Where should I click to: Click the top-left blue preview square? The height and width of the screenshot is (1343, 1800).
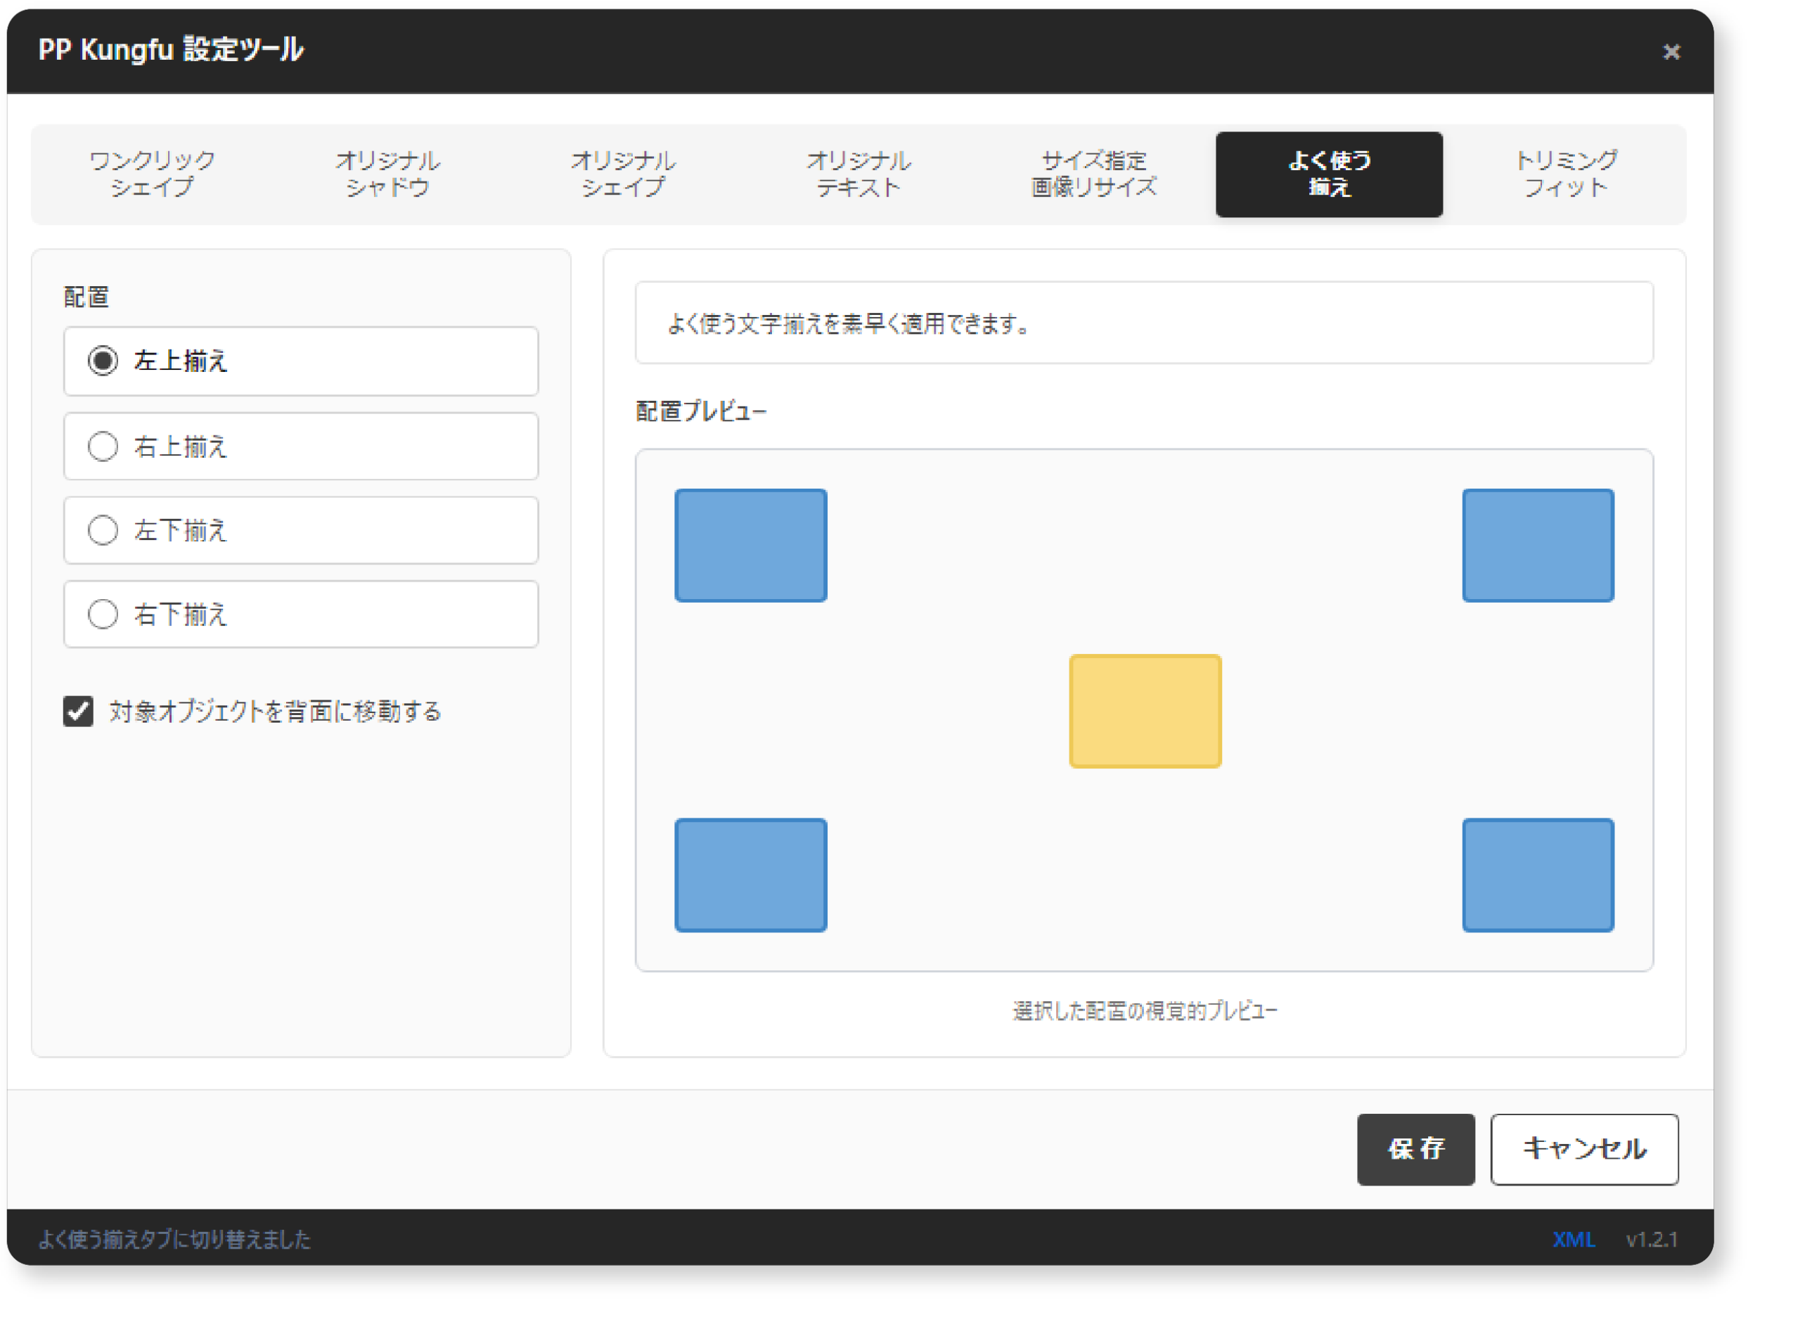point(750,546)
